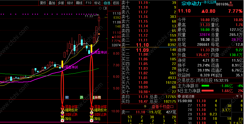Image resolution: width=244 pixels, height=124 pixels.
Task: Click the diamond icon above the chart
Action: tap(100, 8)
